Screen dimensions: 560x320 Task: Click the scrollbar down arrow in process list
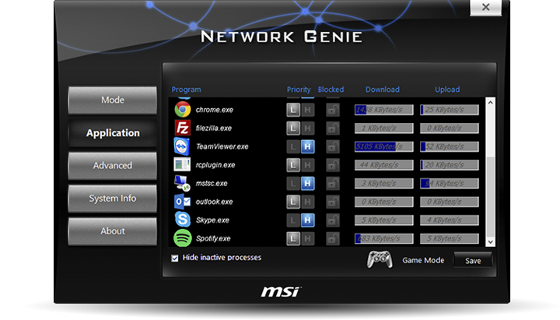click(x=490, y=242)
